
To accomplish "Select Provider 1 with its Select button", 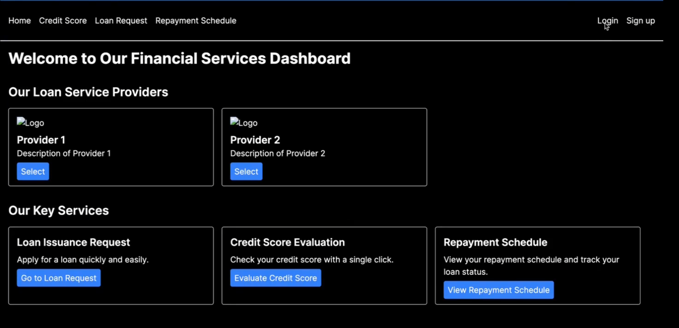I will pos(33,171).
